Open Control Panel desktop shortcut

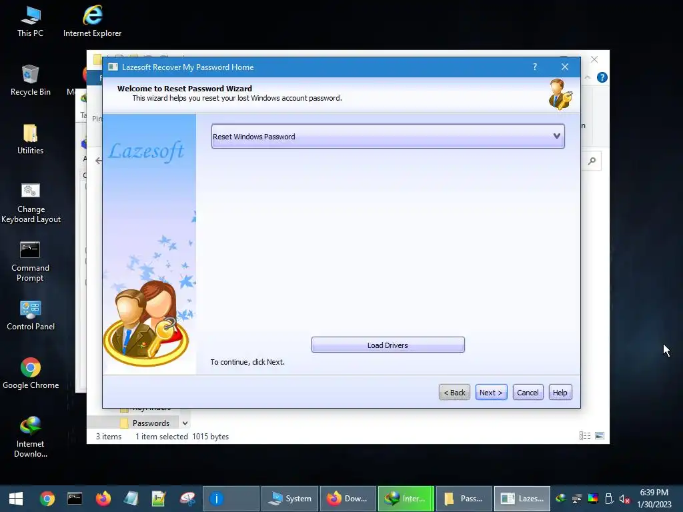tap(31, 315)
